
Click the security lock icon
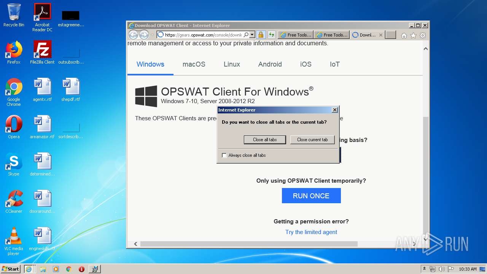coord(261,35)
